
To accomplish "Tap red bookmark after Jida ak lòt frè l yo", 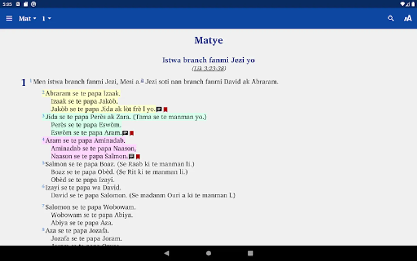I will coord(165,109).
